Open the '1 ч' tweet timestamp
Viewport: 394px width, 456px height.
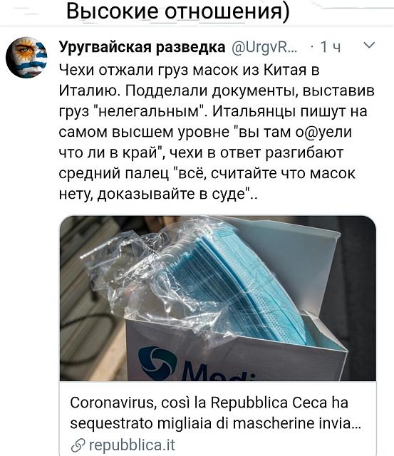tap(331, 47)
